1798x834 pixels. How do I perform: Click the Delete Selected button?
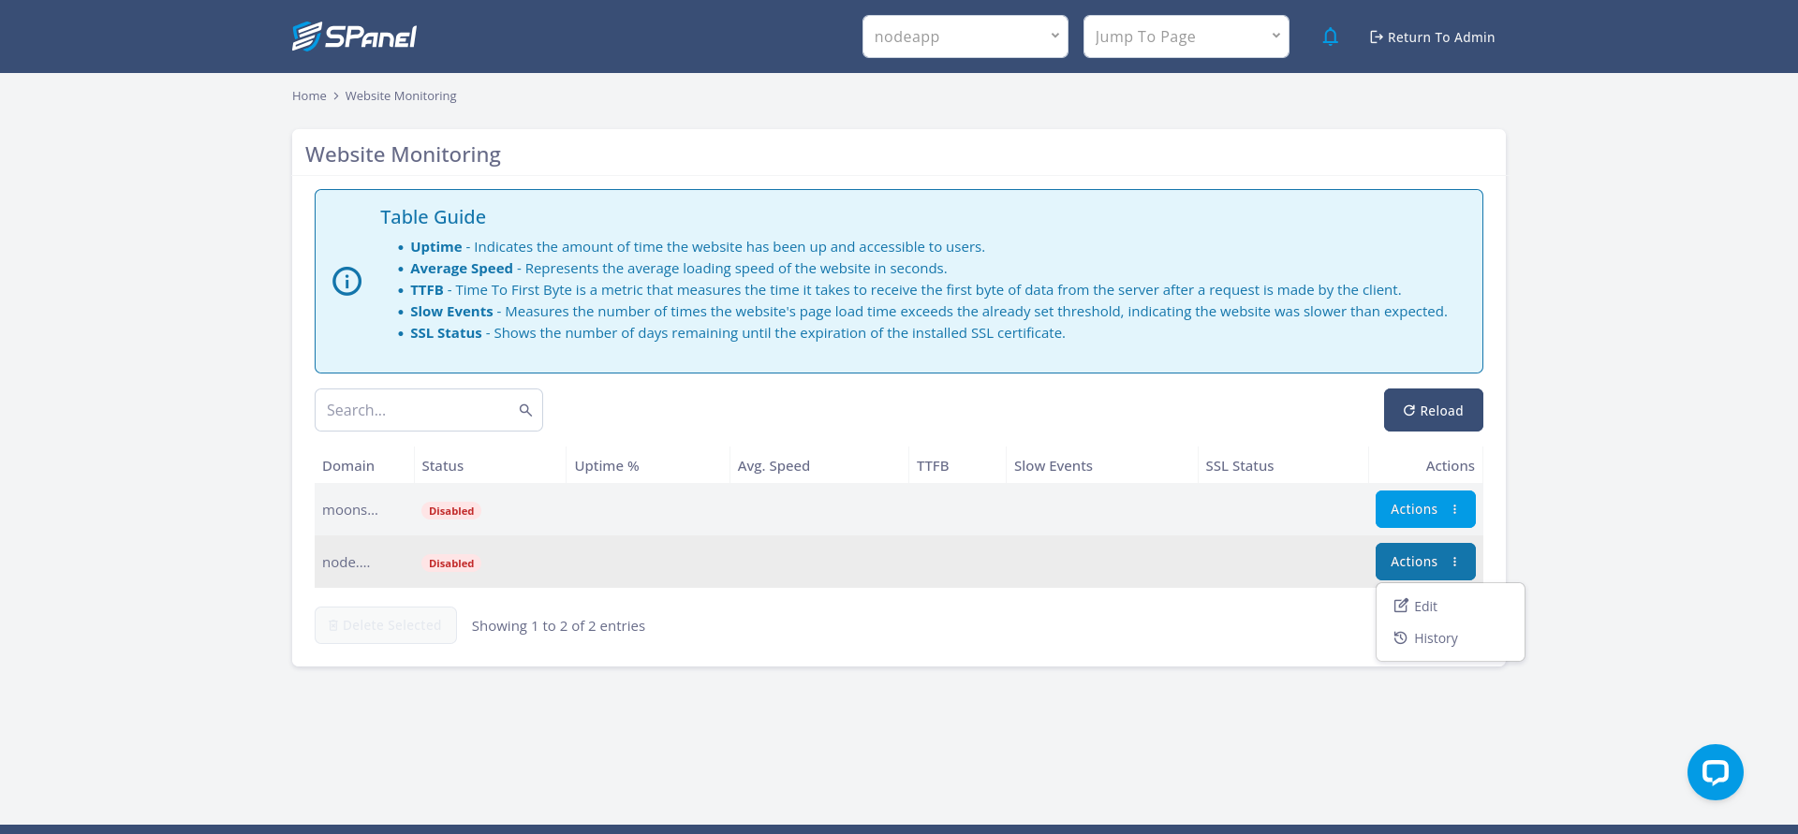(x=386, y=625)
